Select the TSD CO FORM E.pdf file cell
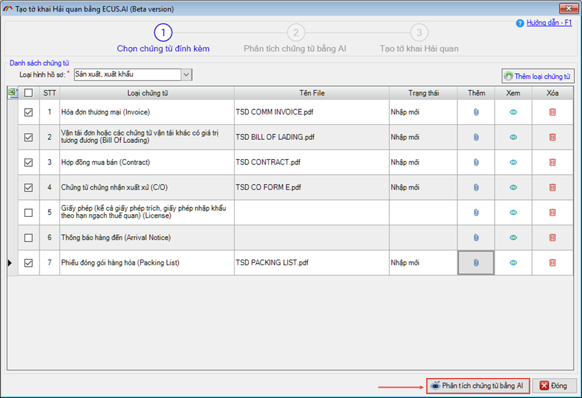The image size is (582, 398). click(312, 188)
